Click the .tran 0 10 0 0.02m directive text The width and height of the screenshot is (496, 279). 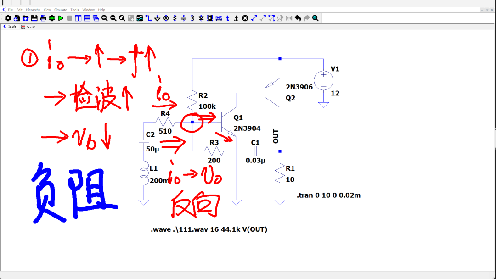[x=329, y=195]
